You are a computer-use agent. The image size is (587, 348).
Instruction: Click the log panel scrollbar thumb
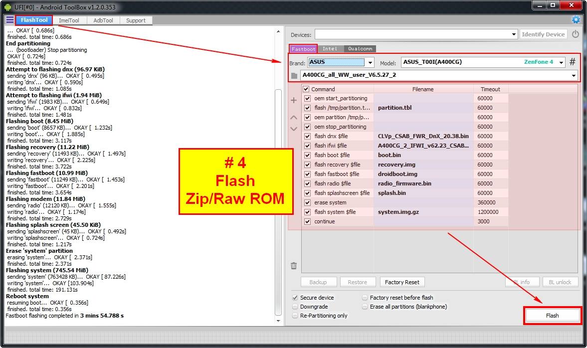(278, 202)
